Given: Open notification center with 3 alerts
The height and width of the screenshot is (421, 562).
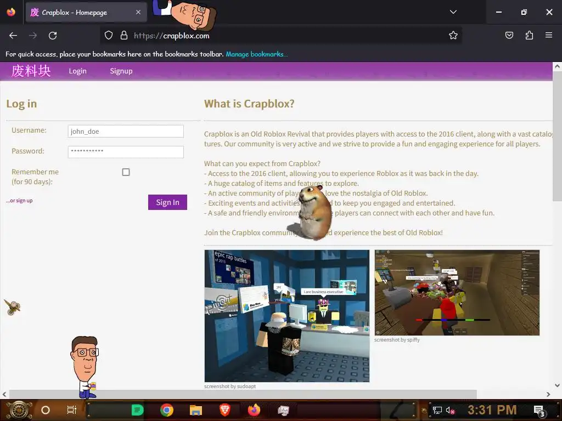Looking at the screenshot, I should [539, 411].
